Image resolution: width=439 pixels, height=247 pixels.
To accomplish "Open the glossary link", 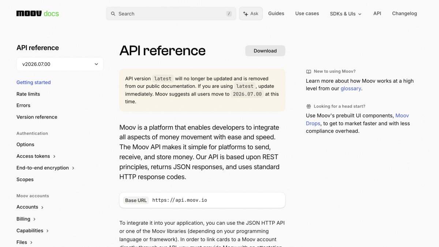I will click(351, 89).
